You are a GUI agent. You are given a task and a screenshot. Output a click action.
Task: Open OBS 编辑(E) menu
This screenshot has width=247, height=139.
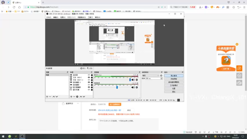(56, 17)
